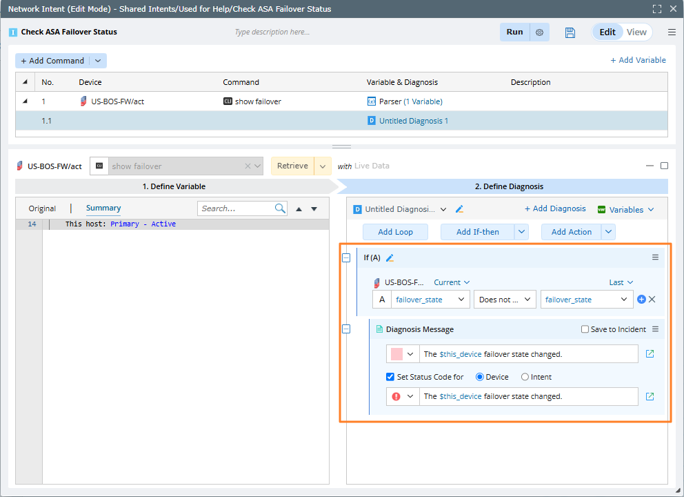Open the hamburger menu in top toolbar

click(x=672, y=32)
